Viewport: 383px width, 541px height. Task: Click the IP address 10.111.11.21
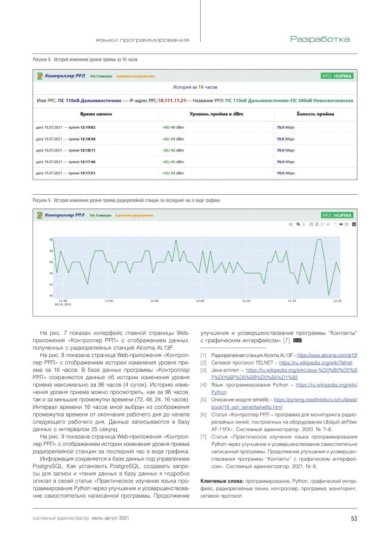172,101
